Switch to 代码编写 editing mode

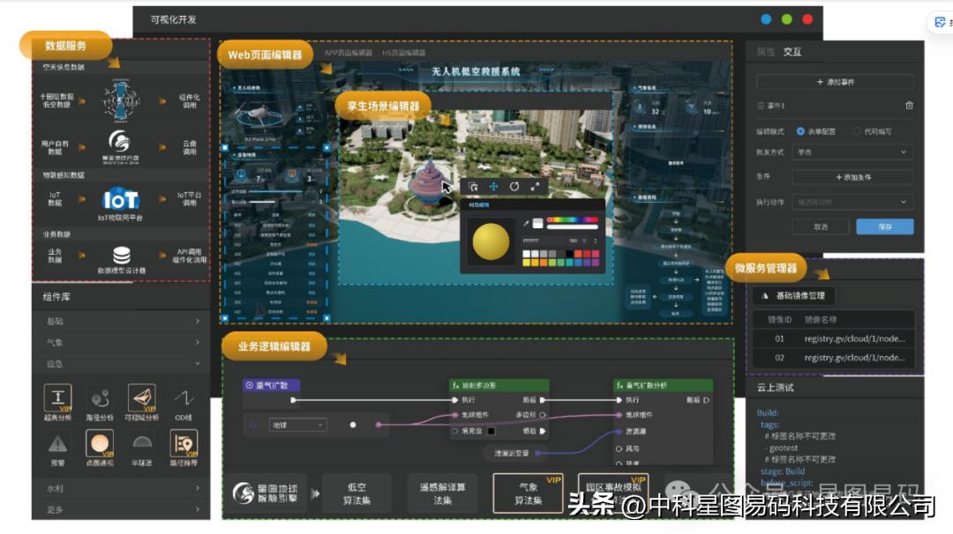857,131
